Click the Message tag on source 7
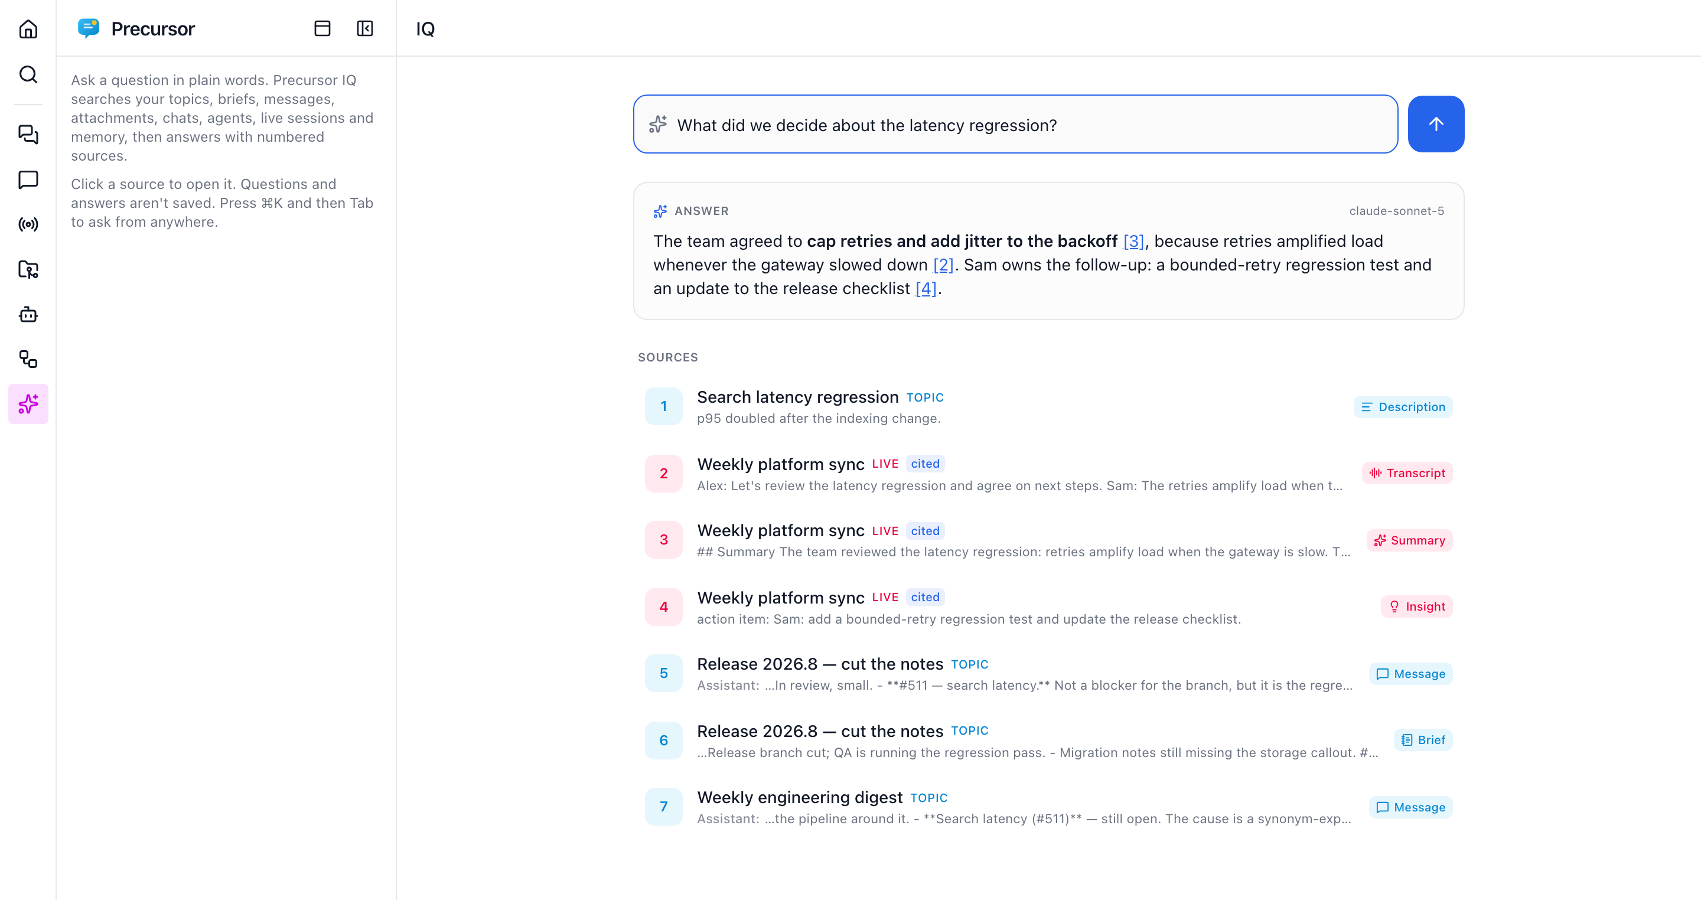The width and height of the screenshot is (1701, 900). tap(1410, 807)
